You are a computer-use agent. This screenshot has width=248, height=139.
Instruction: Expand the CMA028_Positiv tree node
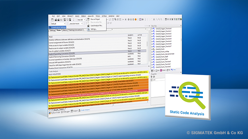click(153, 49)
